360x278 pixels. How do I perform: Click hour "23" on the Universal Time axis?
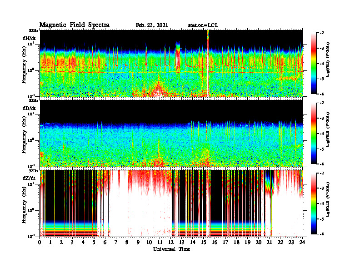[x=291, y=243]
